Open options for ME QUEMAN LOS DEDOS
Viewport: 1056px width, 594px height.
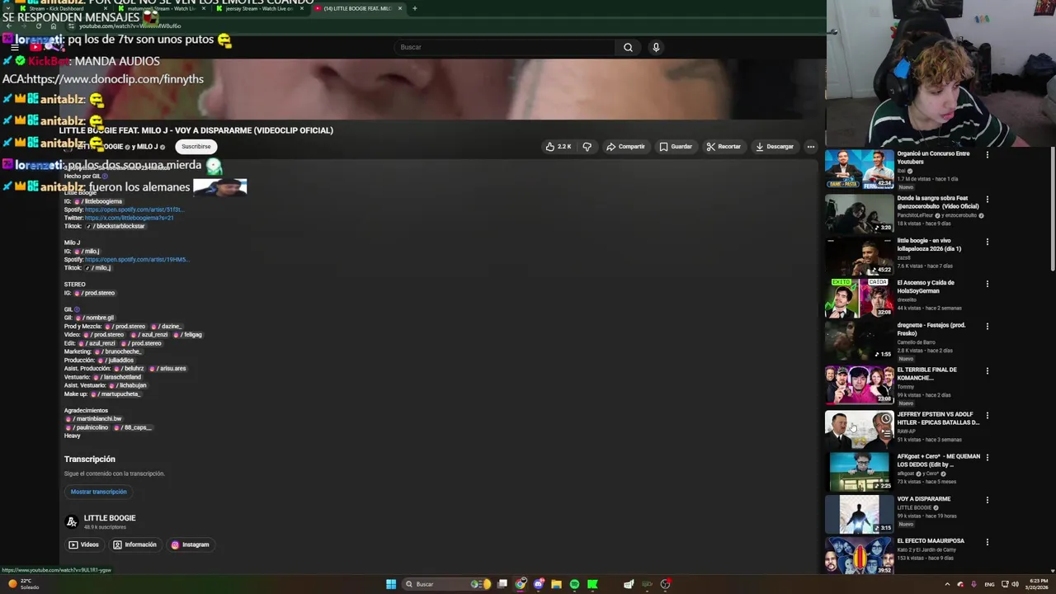987,457
